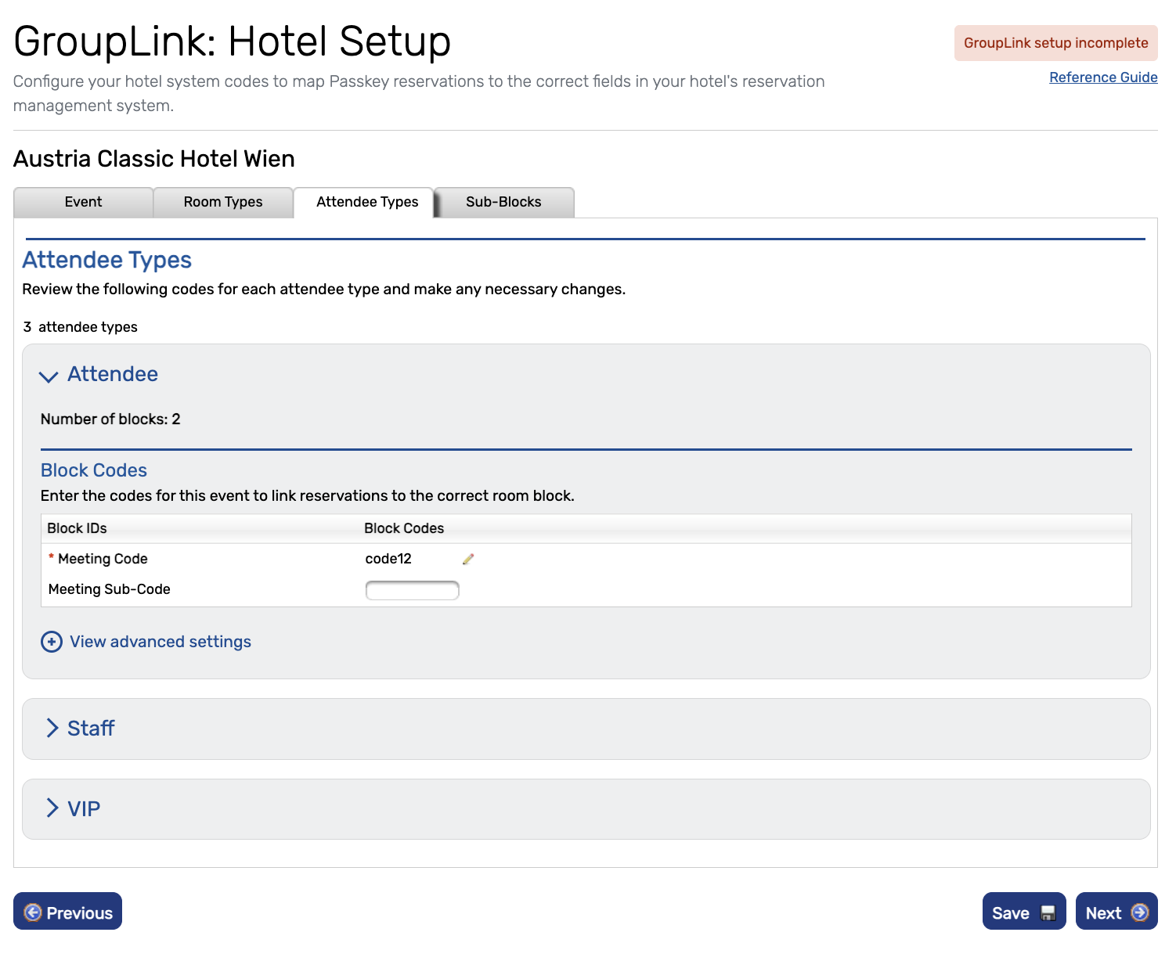
Task: Click the pencil edit icon beside code12
Action: [468, 559]
